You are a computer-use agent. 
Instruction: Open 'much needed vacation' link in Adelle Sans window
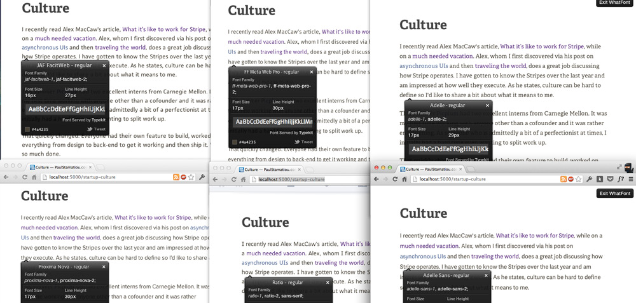tap(429, 246)
